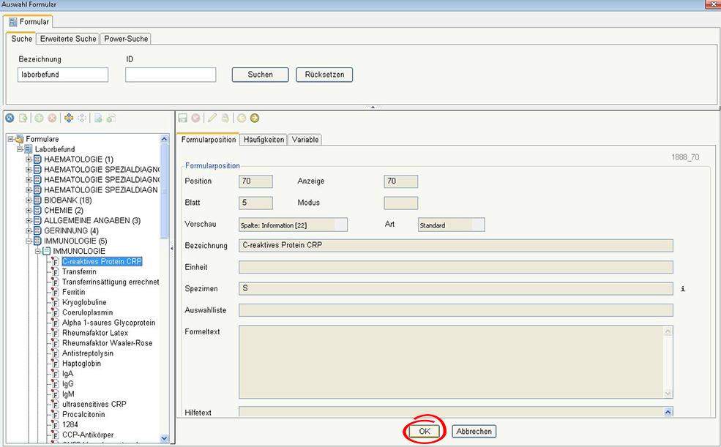This screenshot has width=721, height=447.
Task: Open the Vorschau dropdown
Action: coord(293,225)
